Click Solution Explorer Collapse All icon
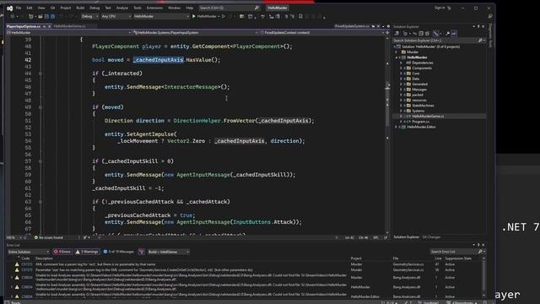Viewport: 540px width, 304px height. tap(421, 34)
